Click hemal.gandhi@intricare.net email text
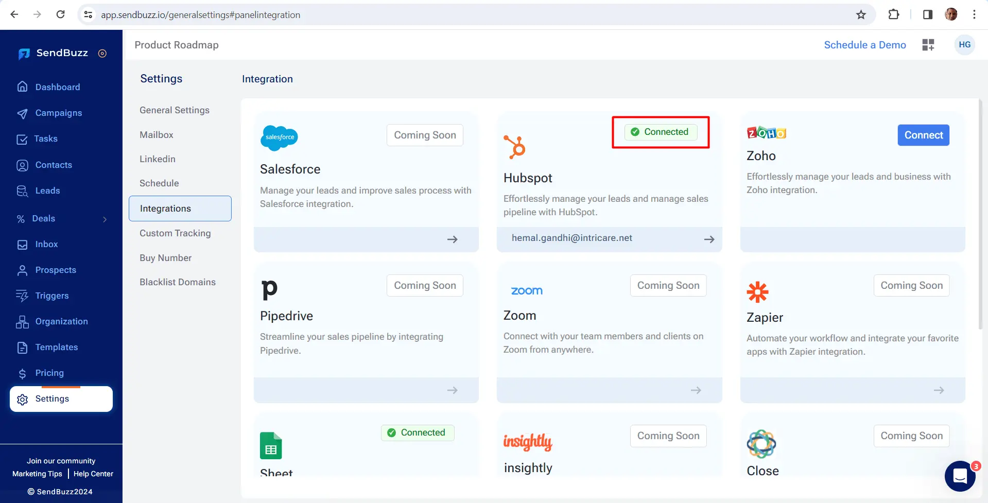This screenshot has height=503, width=988. (571, 238)
